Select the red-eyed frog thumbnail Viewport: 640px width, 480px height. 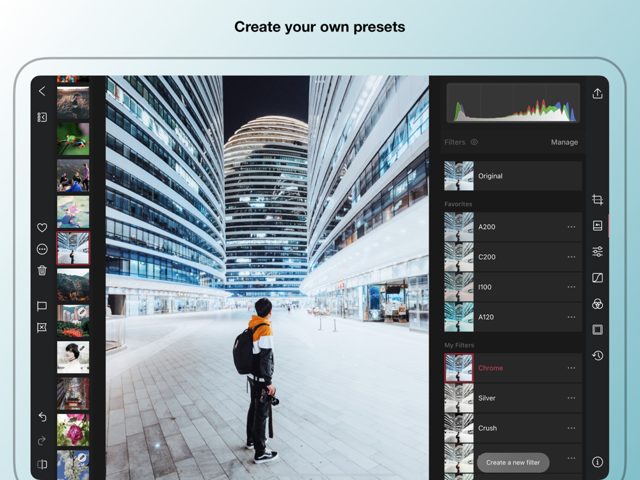73,139
